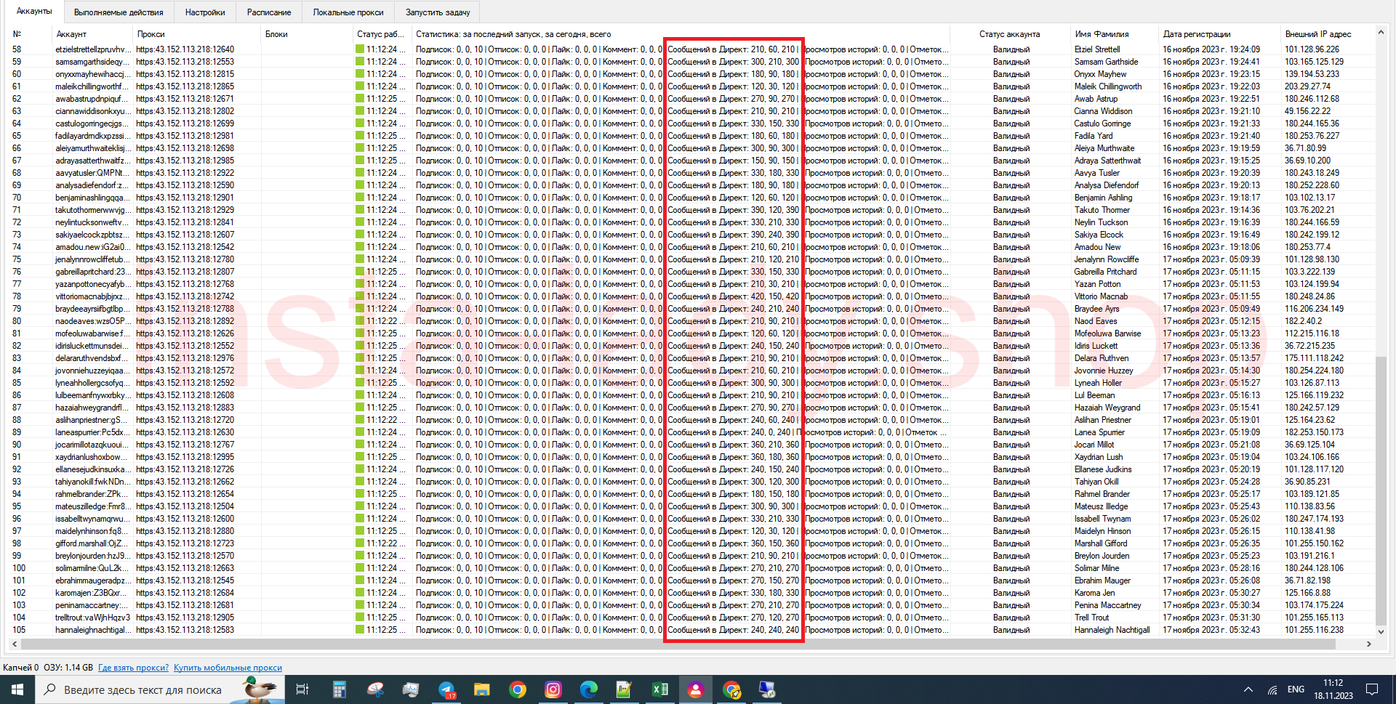Click the vertical scrollbar down arrow
This screenshot has width=1396, height=704.
click(x=1381, y=632)
